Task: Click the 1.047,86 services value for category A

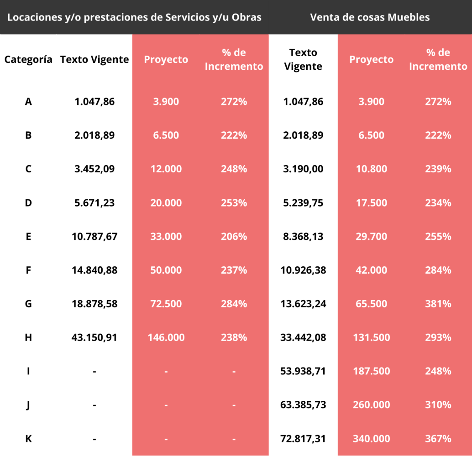Action: coord(94,102)
